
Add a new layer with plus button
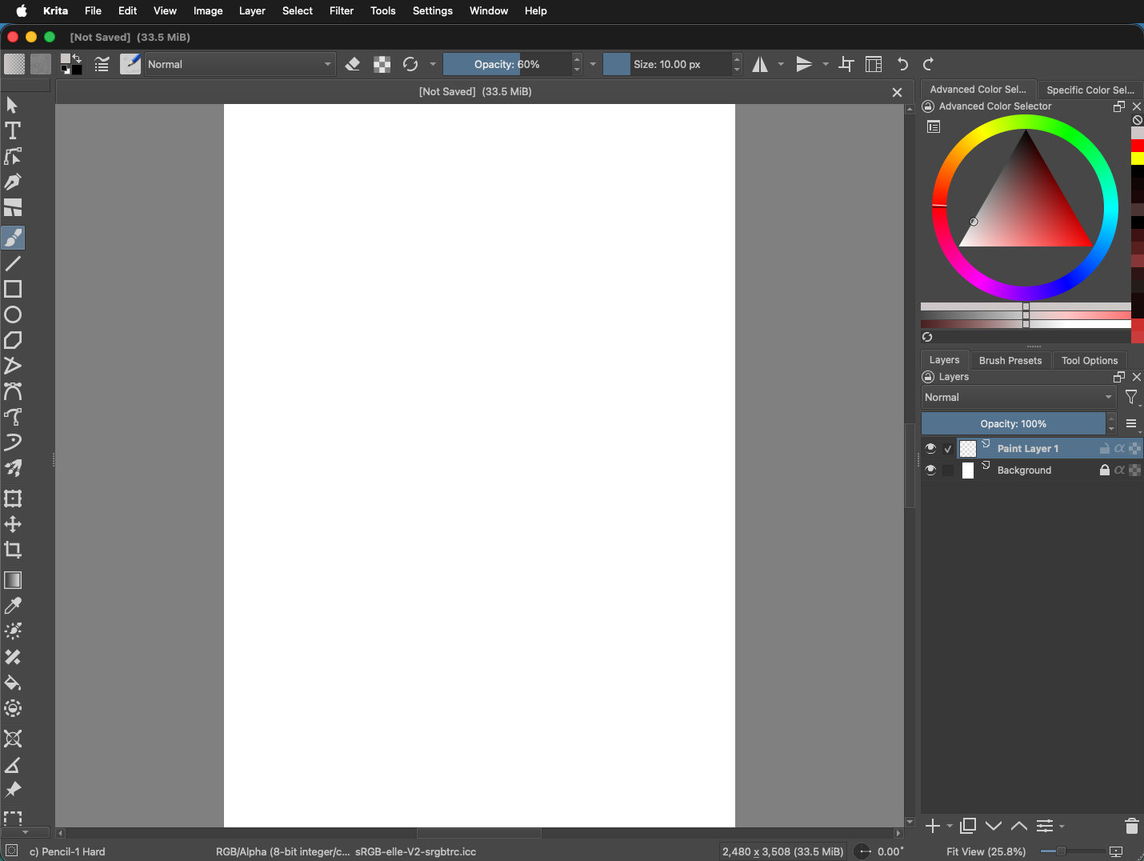933,826
